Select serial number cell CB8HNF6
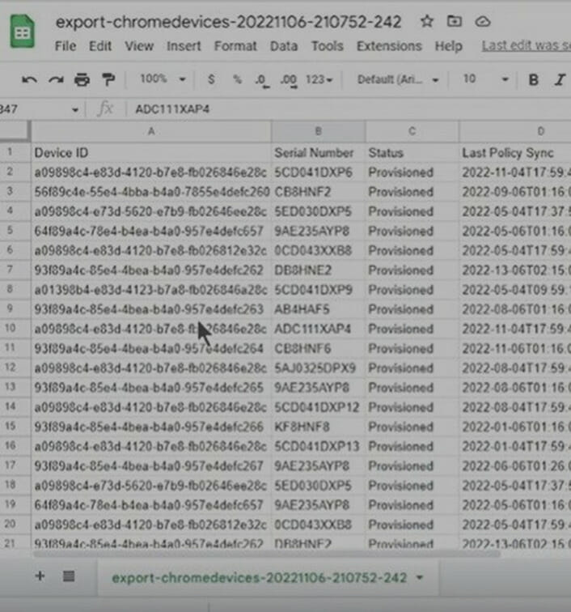The width and height of the screenshot is (571, 612). coord(319,348)
